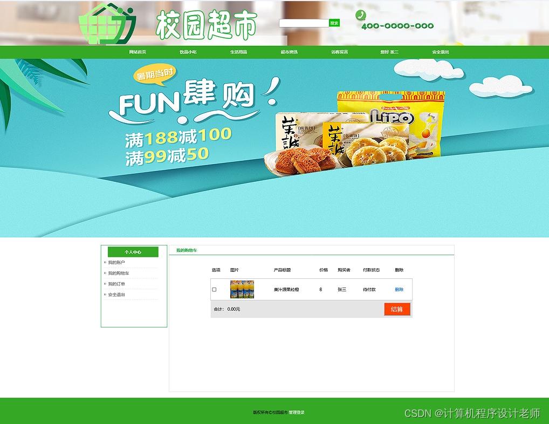Click the payment status 待付款
This screenshot has width=549, height=424.
(369, 290)
